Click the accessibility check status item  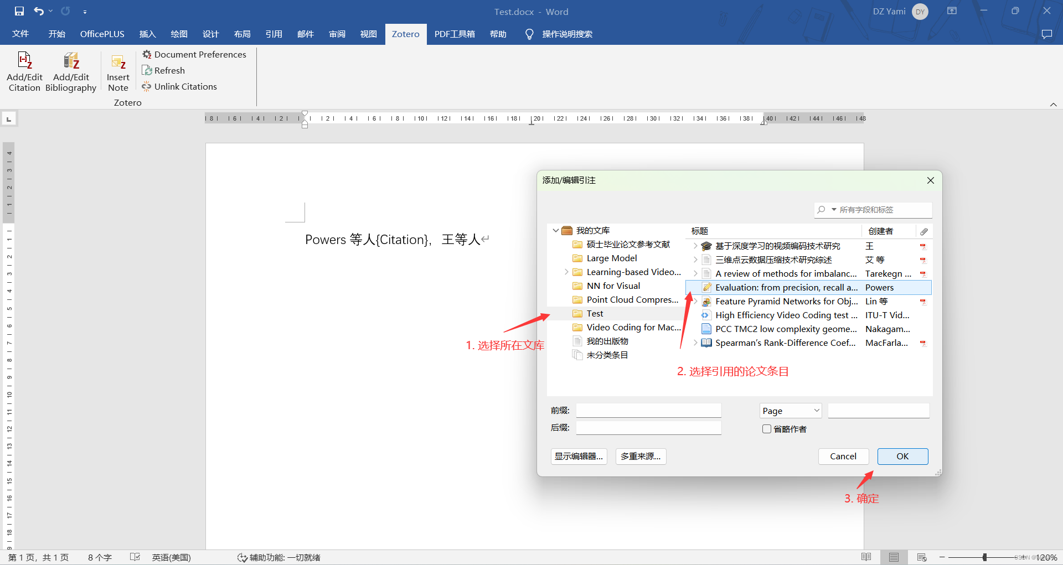pos(279,557)
